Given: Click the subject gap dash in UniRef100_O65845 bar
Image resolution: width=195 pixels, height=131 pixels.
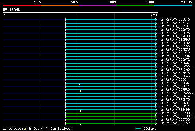Looking at the screenshot, I should pyautogui.click(x=71, y=77).
